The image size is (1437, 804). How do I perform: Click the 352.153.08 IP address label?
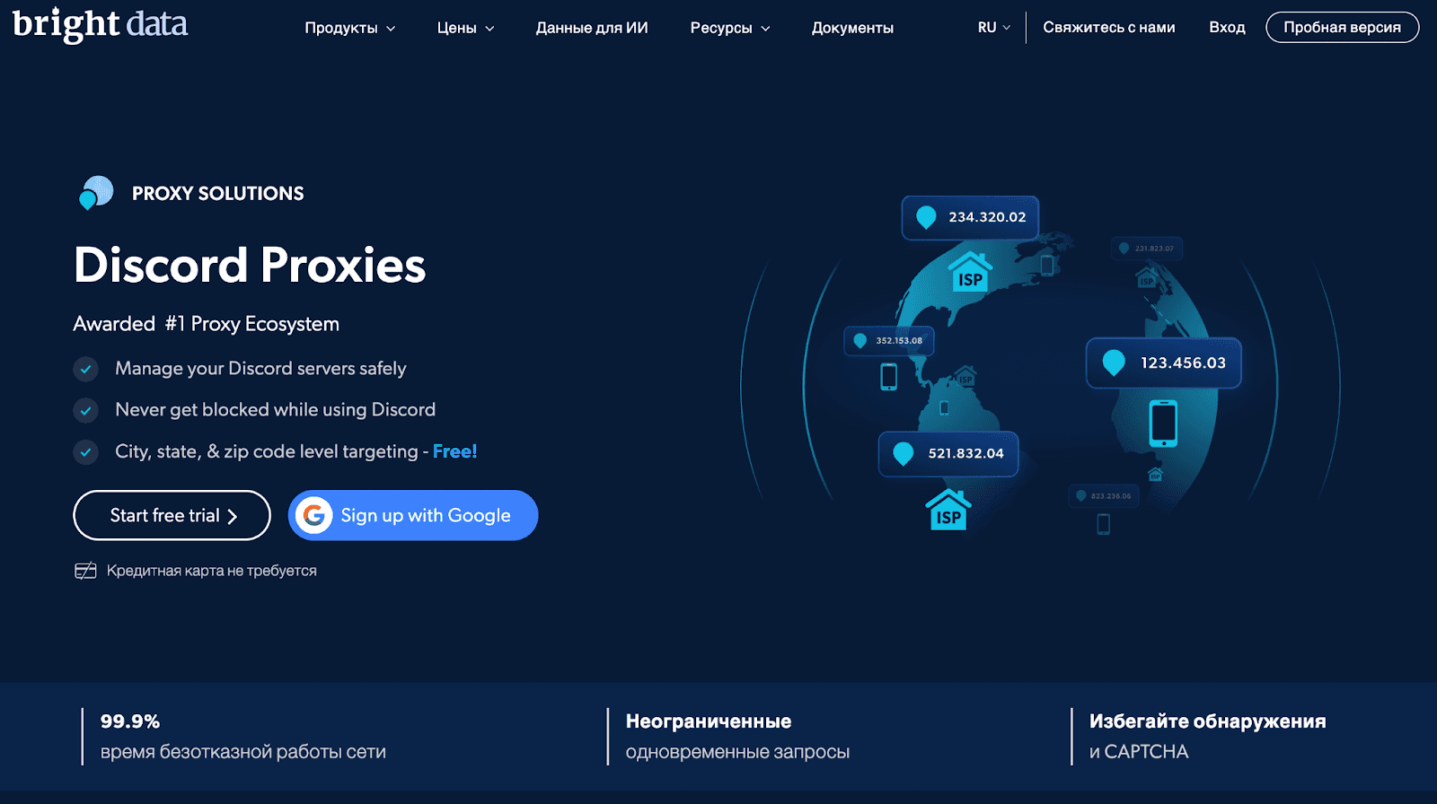point(899,341)
